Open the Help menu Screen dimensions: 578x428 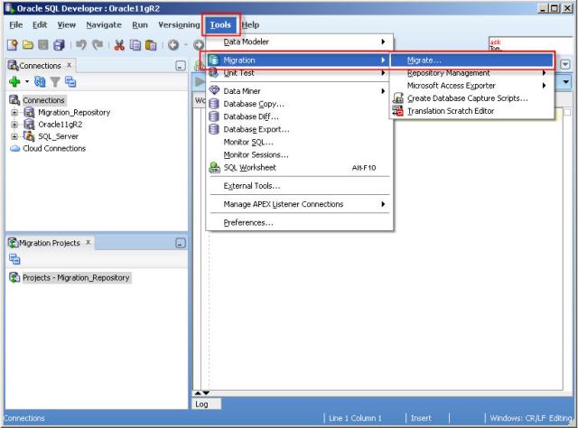250,25
